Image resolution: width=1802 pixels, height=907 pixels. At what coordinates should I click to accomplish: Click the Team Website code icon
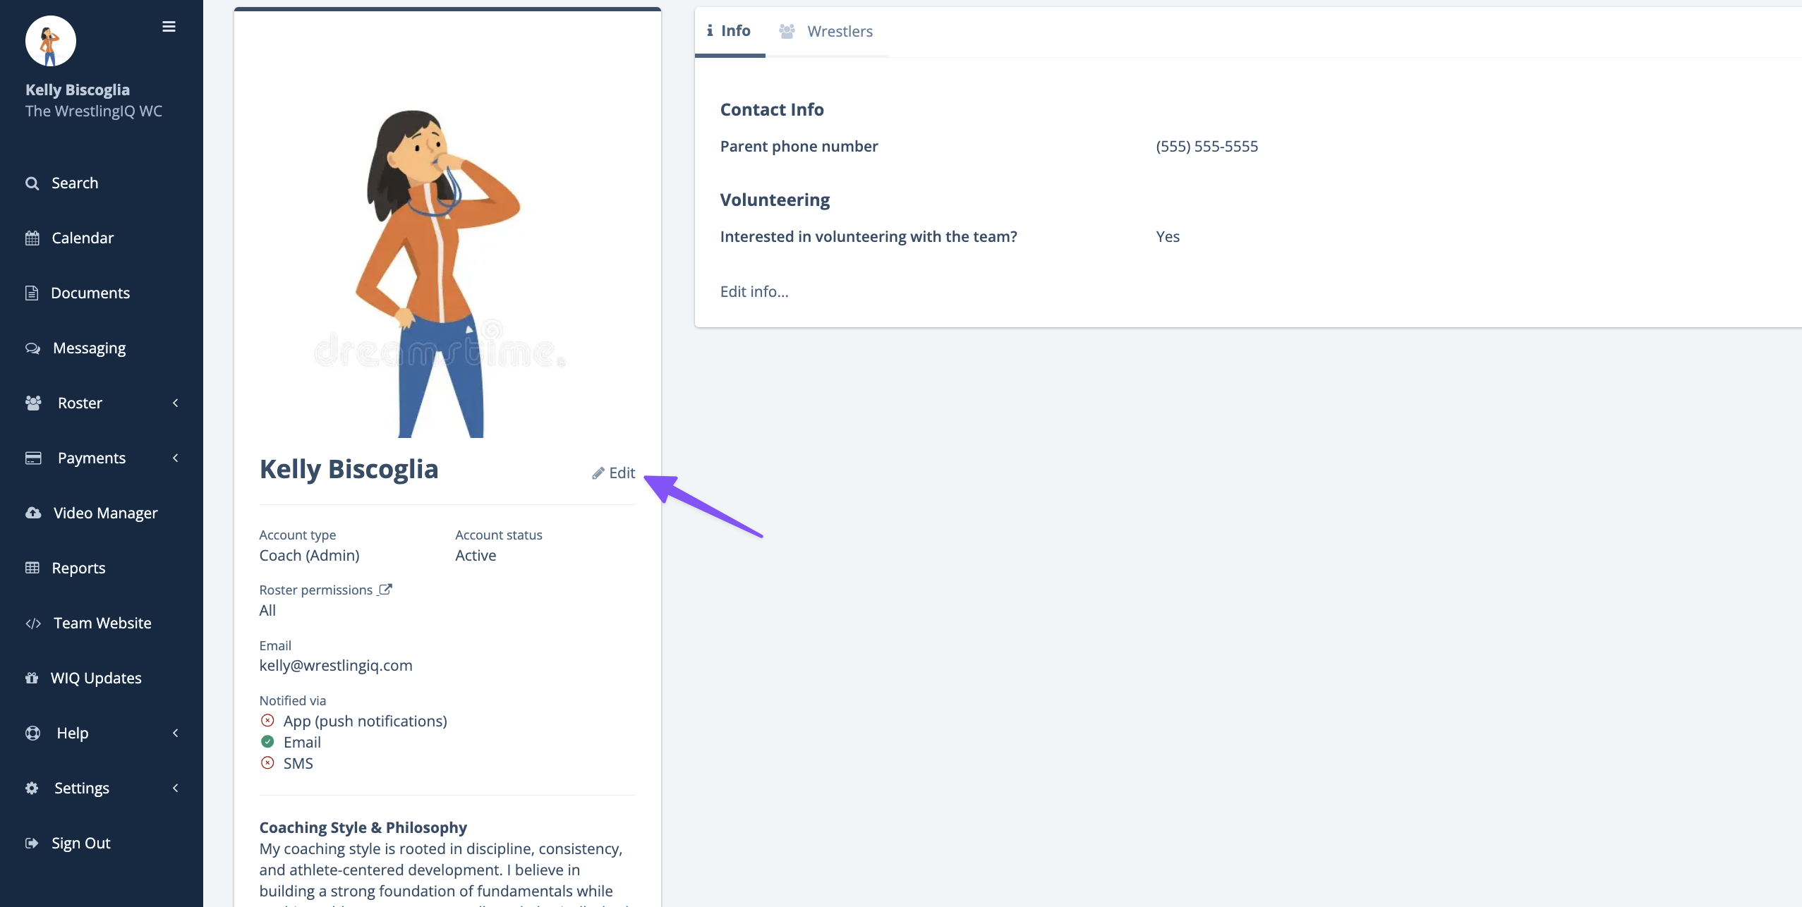click(33, 623)
